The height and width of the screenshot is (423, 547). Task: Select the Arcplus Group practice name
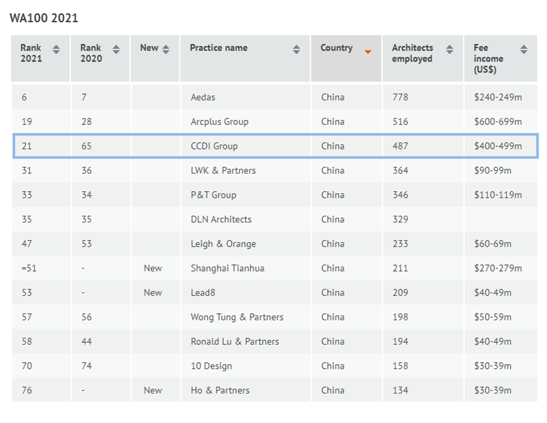(x=220, y=122)
